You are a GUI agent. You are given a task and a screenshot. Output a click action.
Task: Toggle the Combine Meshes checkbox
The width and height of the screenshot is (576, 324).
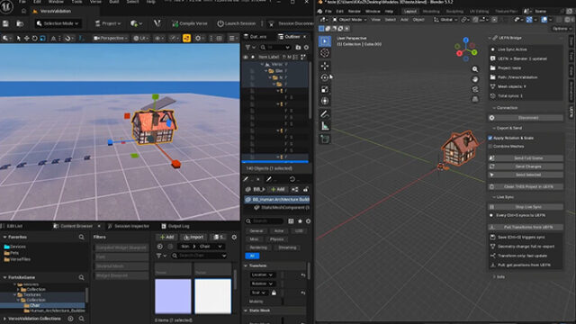click(490, 146)
